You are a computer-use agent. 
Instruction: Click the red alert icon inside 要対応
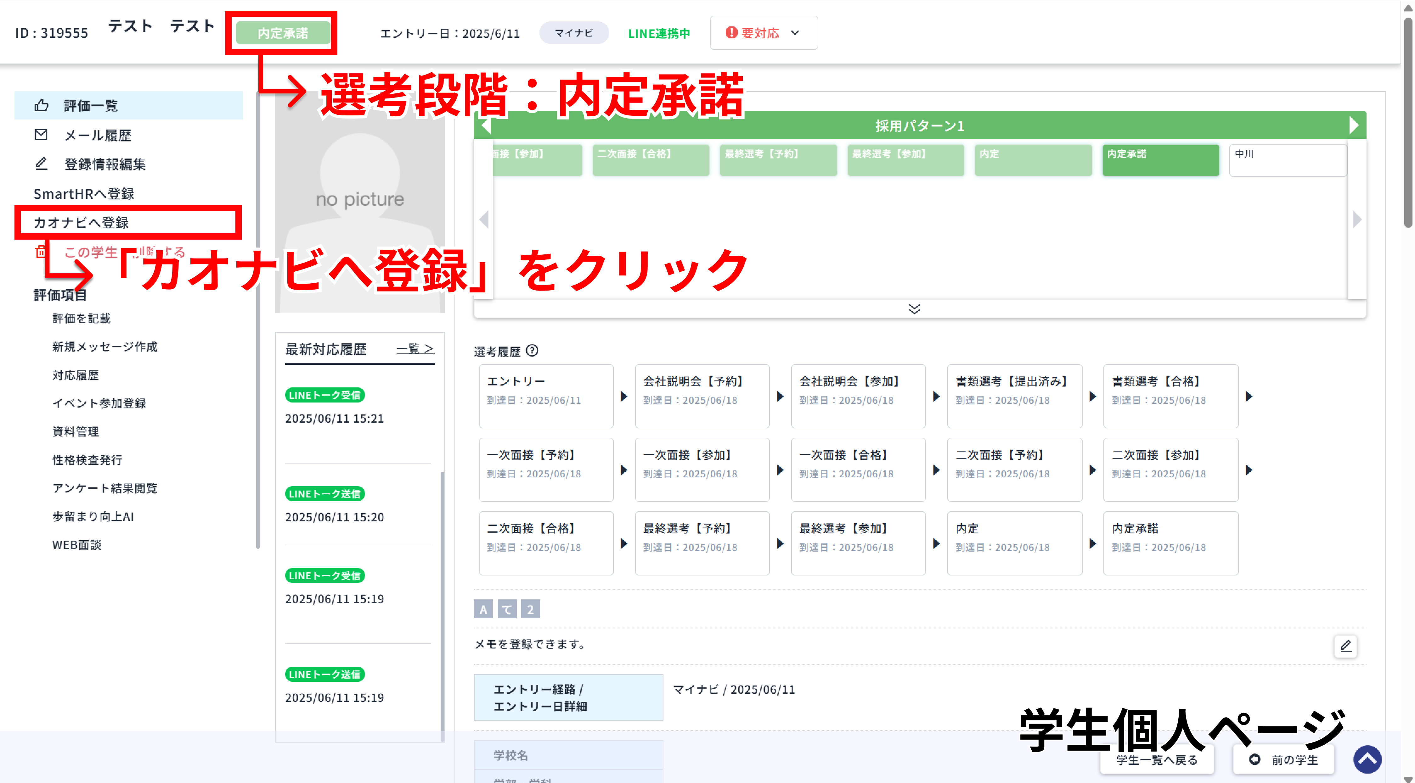(x=730, y=33)
